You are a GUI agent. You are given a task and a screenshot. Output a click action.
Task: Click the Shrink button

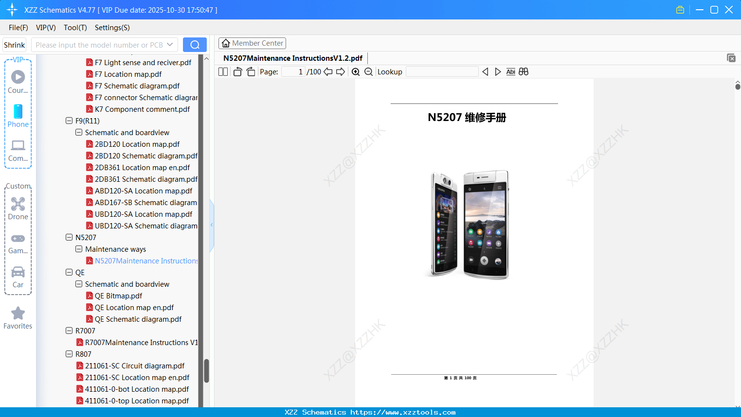coord(15,45)
